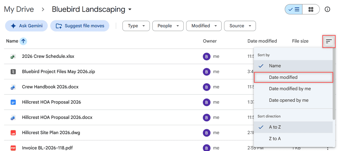
Task: Select file Invoice BL-2026-118.pdf
Action: 47,148
